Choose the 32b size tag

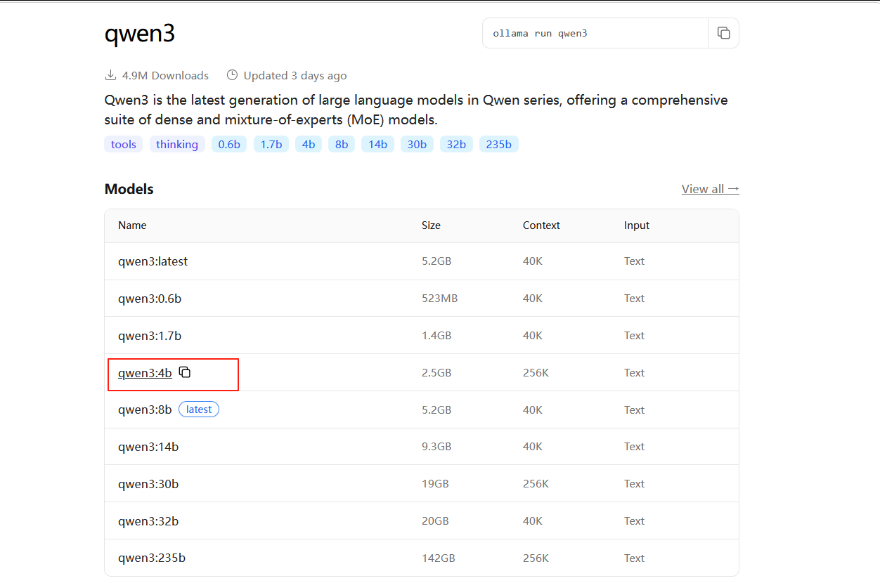click(457, 144)
